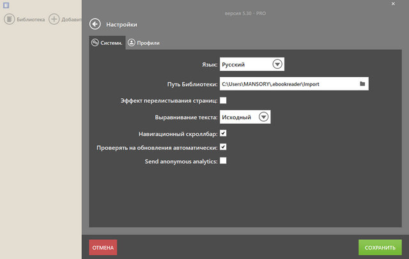Click the plus icon to add a book
The image size is (409, 259).
click(x=54, y=19)
